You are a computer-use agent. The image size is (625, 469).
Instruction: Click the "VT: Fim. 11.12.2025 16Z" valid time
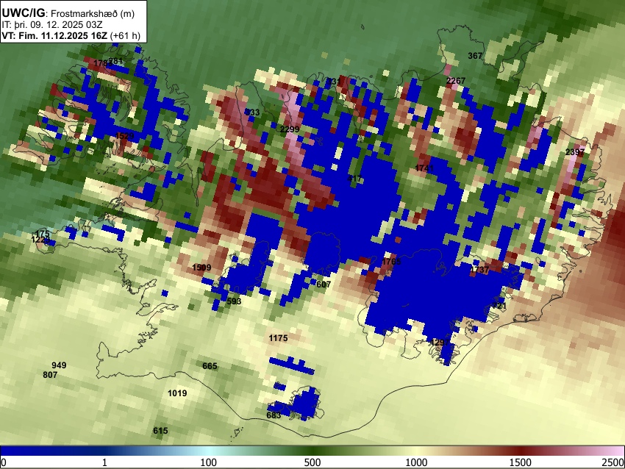pyautogui.click(x=54, y=35)
